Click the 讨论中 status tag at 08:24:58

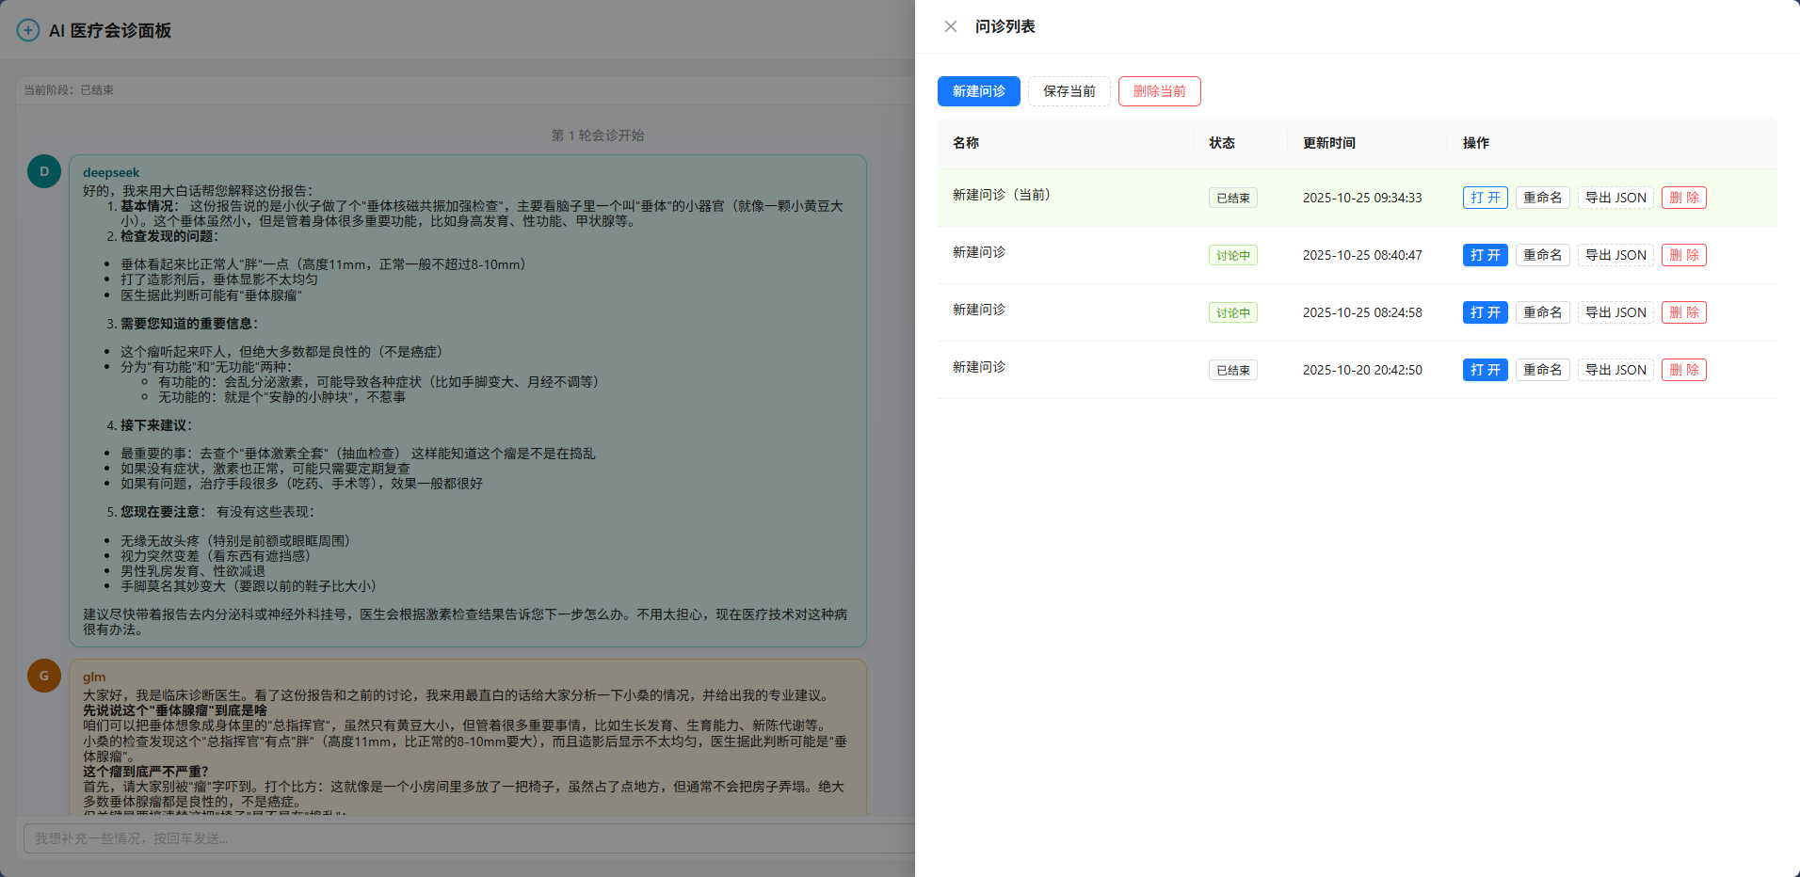pos(1232,312)
